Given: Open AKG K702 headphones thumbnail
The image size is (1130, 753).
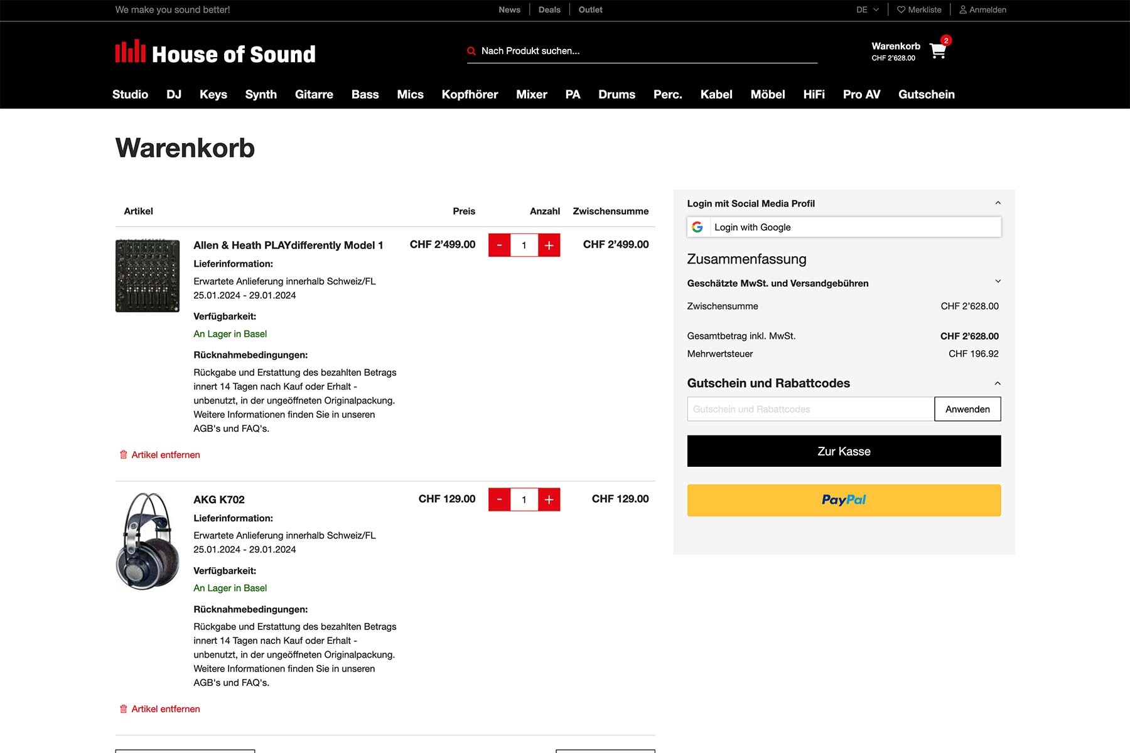Looking at the screenshot, I should tap(148, 541).
